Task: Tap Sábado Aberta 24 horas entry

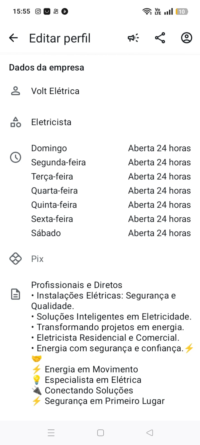Action: [159, 233]
